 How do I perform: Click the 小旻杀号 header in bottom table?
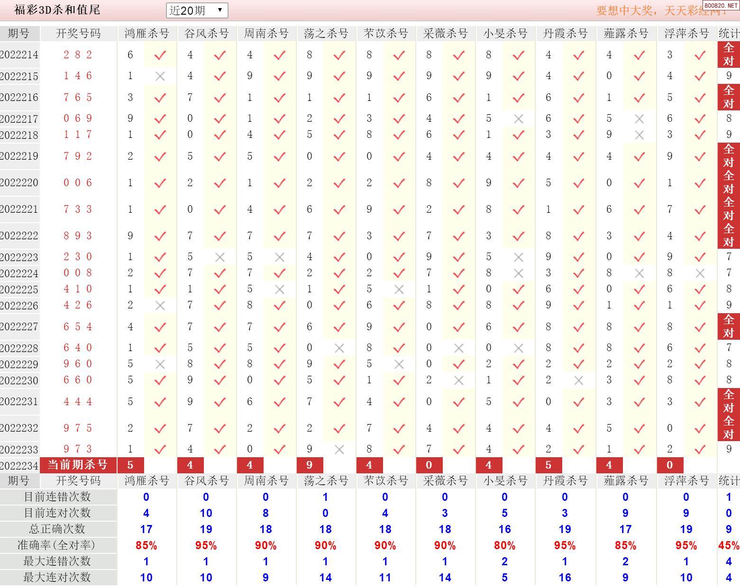point(505,481)
